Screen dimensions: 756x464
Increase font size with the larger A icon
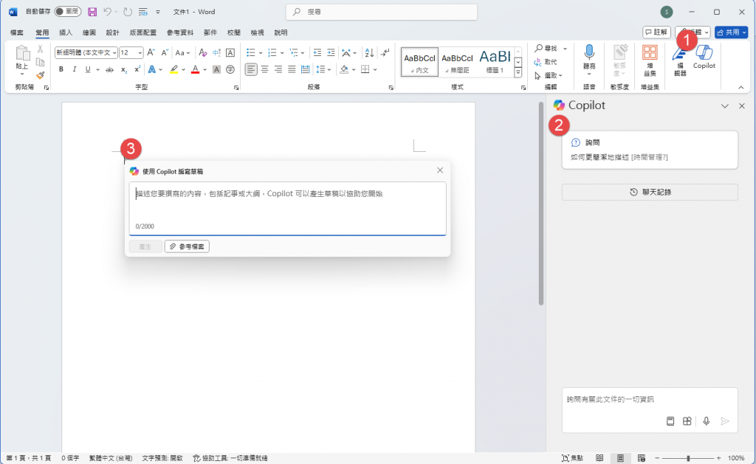[x=151, y=52]
